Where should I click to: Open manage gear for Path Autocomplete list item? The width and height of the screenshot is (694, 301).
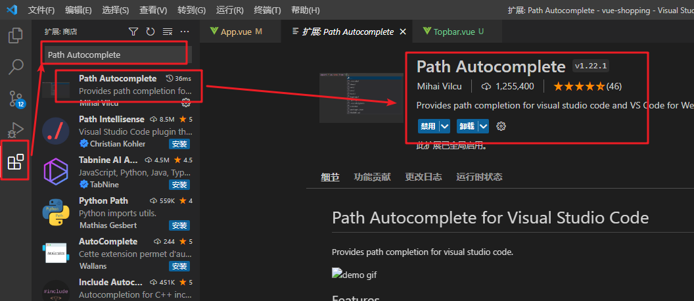point(186,103)
